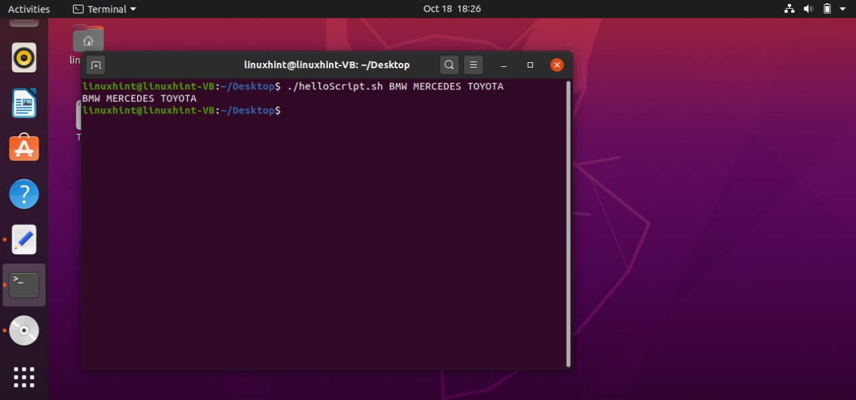
Task: Click the Terminal icon in the dock
Action: coord(24,285)
